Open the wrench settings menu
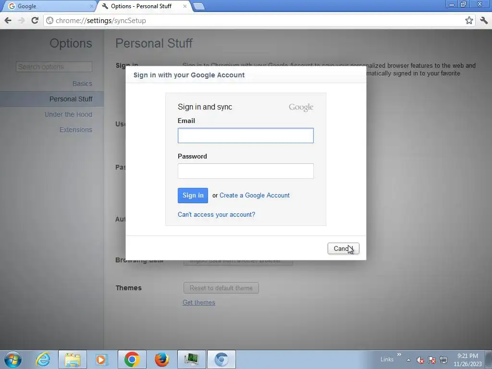This screenshot has height=369, width=492. click(x=483, y=21)
